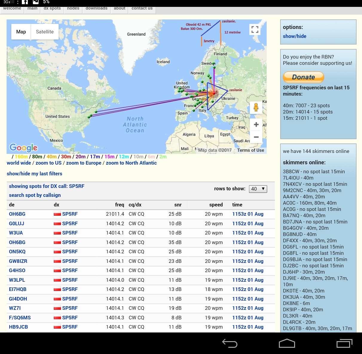The image size is (362, 354).
Task: Switch map to Satellite view
Action: (45, 32)
